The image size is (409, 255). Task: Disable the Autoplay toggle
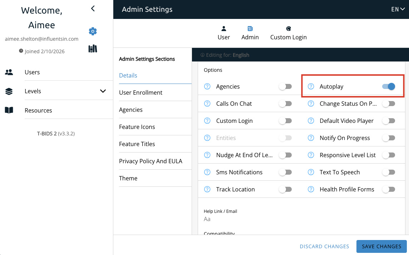[388, 86]
